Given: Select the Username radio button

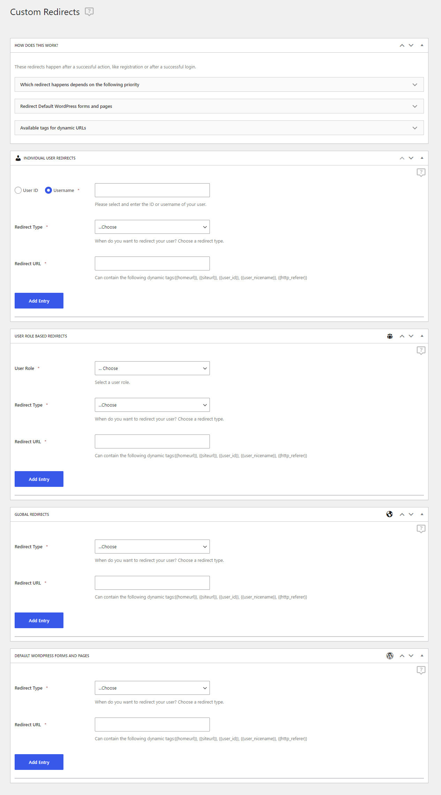Looking at the screenshot, I should 48,190.
